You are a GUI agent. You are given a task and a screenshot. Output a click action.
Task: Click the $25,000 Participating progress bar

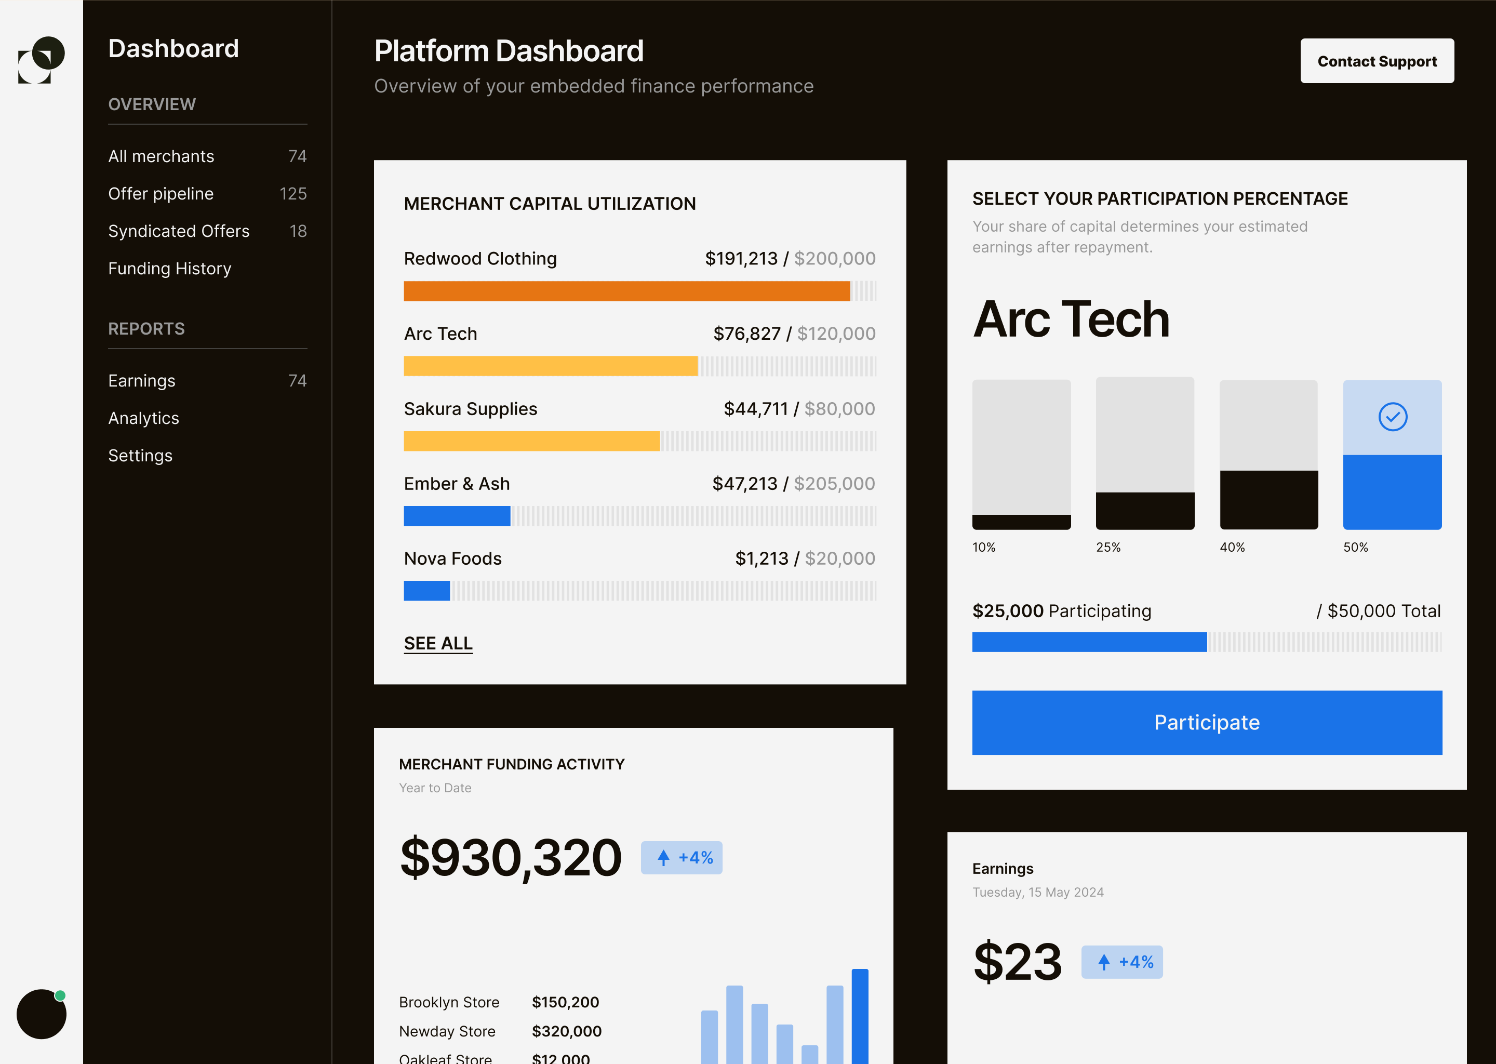click(1207, 642)
